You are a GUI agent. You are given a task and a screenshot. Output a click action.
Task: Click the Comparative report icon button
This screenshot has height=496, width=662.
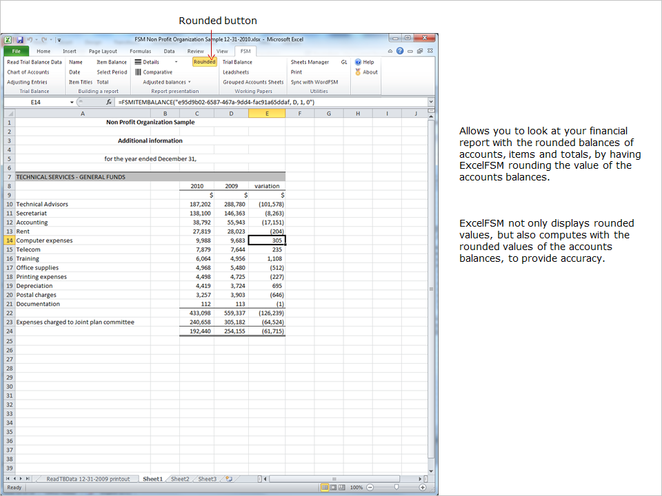(x=153, y=72)
